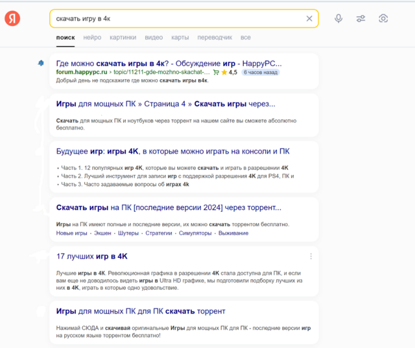Click the 'Симуляторы' sitelink
Viewport: 415px width, 348px height.
195,233
